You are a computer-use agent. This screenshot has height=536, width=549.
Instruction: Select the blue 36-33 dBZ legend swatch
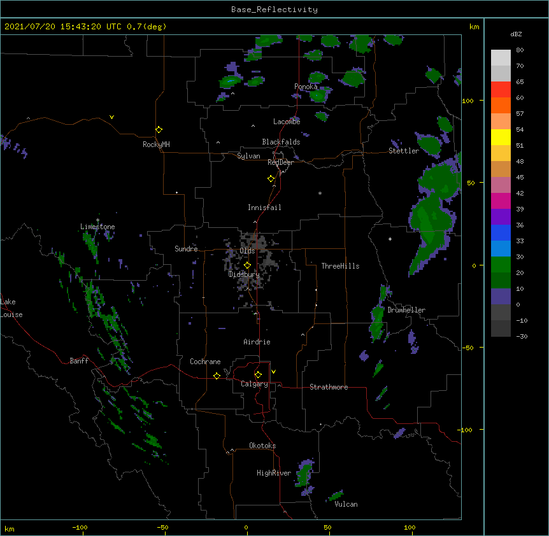pos(501,232)
